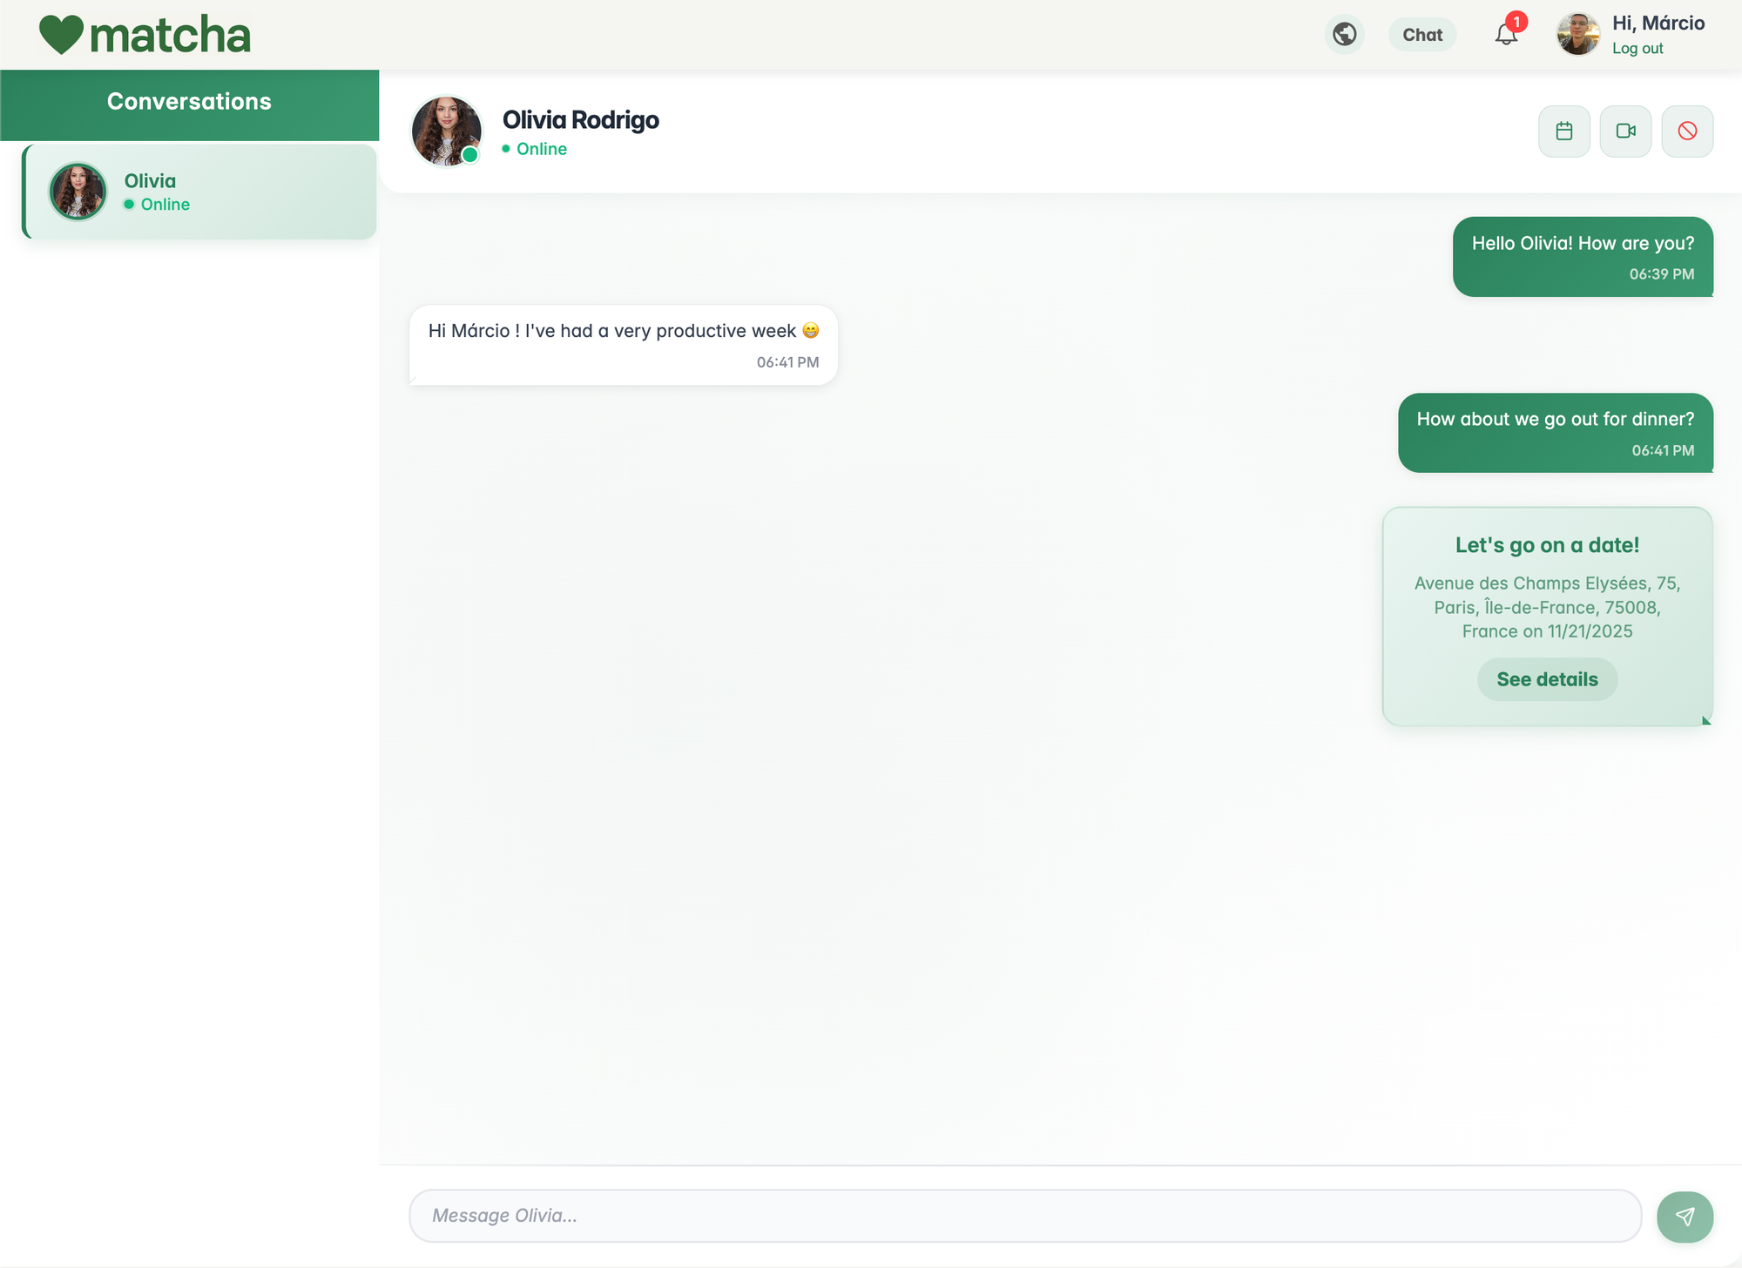Select the Conversations panel header
The image size is (1742, 1268).
pos(189,102)
